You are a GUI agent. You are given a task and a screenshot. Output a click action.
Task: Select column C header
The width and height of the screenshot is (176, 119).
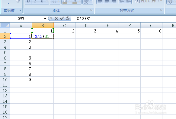64,26
